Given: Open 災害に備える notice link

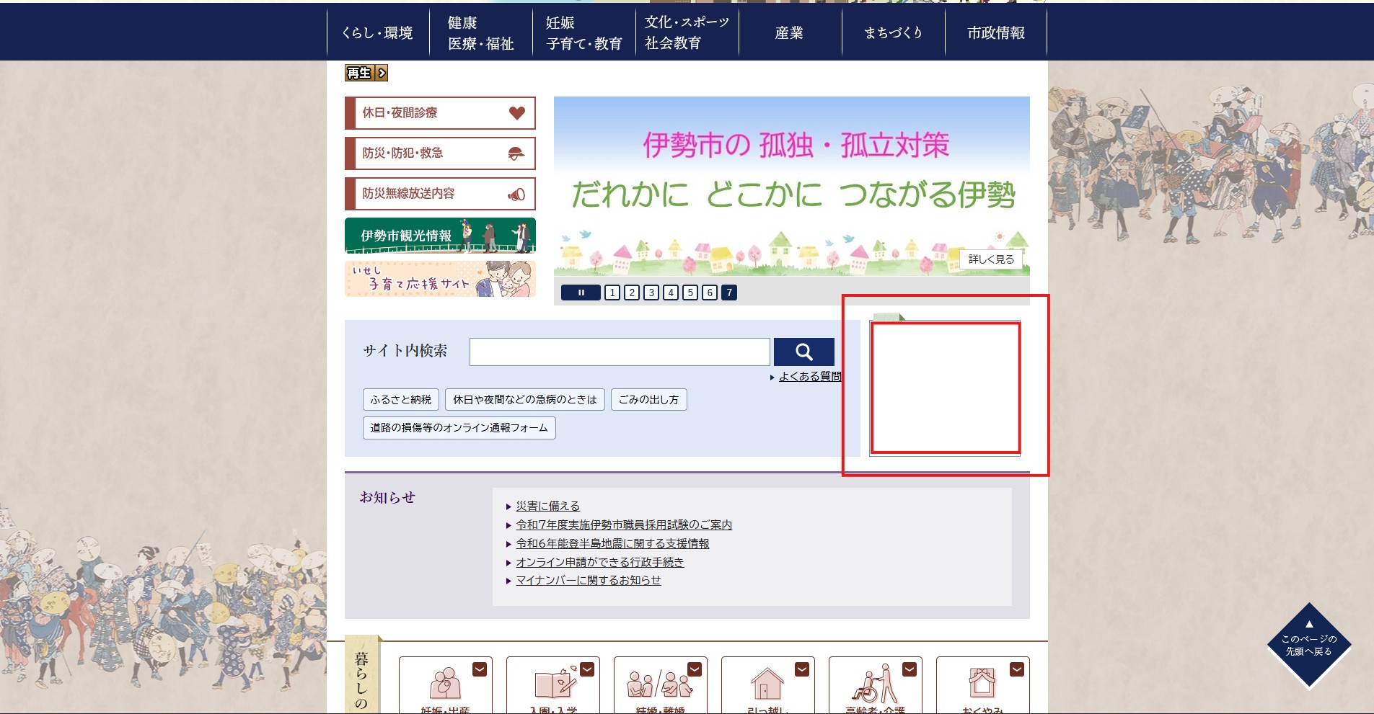Looking at the screenshot, I should (547, 506).
